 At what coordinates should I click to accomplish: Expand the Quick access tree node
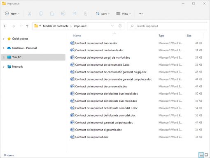point(4,39)
